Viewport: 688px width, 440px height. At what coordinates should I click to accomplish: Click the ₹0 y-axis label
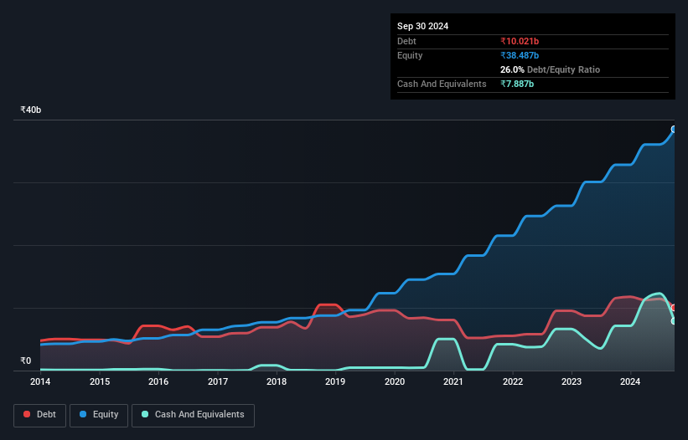[x=26, y=361]
